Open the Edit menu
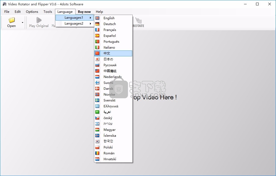The height and width of the screenshot is (176, 276). 18,12
